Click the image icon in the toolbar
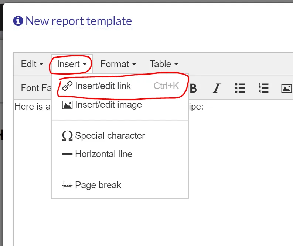This screenshot has height=246, width=293. click(286, 88)
